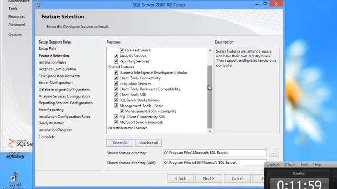Click the features list scroll-down arrow
Screen dimensions: 337x189
point(210,131)
